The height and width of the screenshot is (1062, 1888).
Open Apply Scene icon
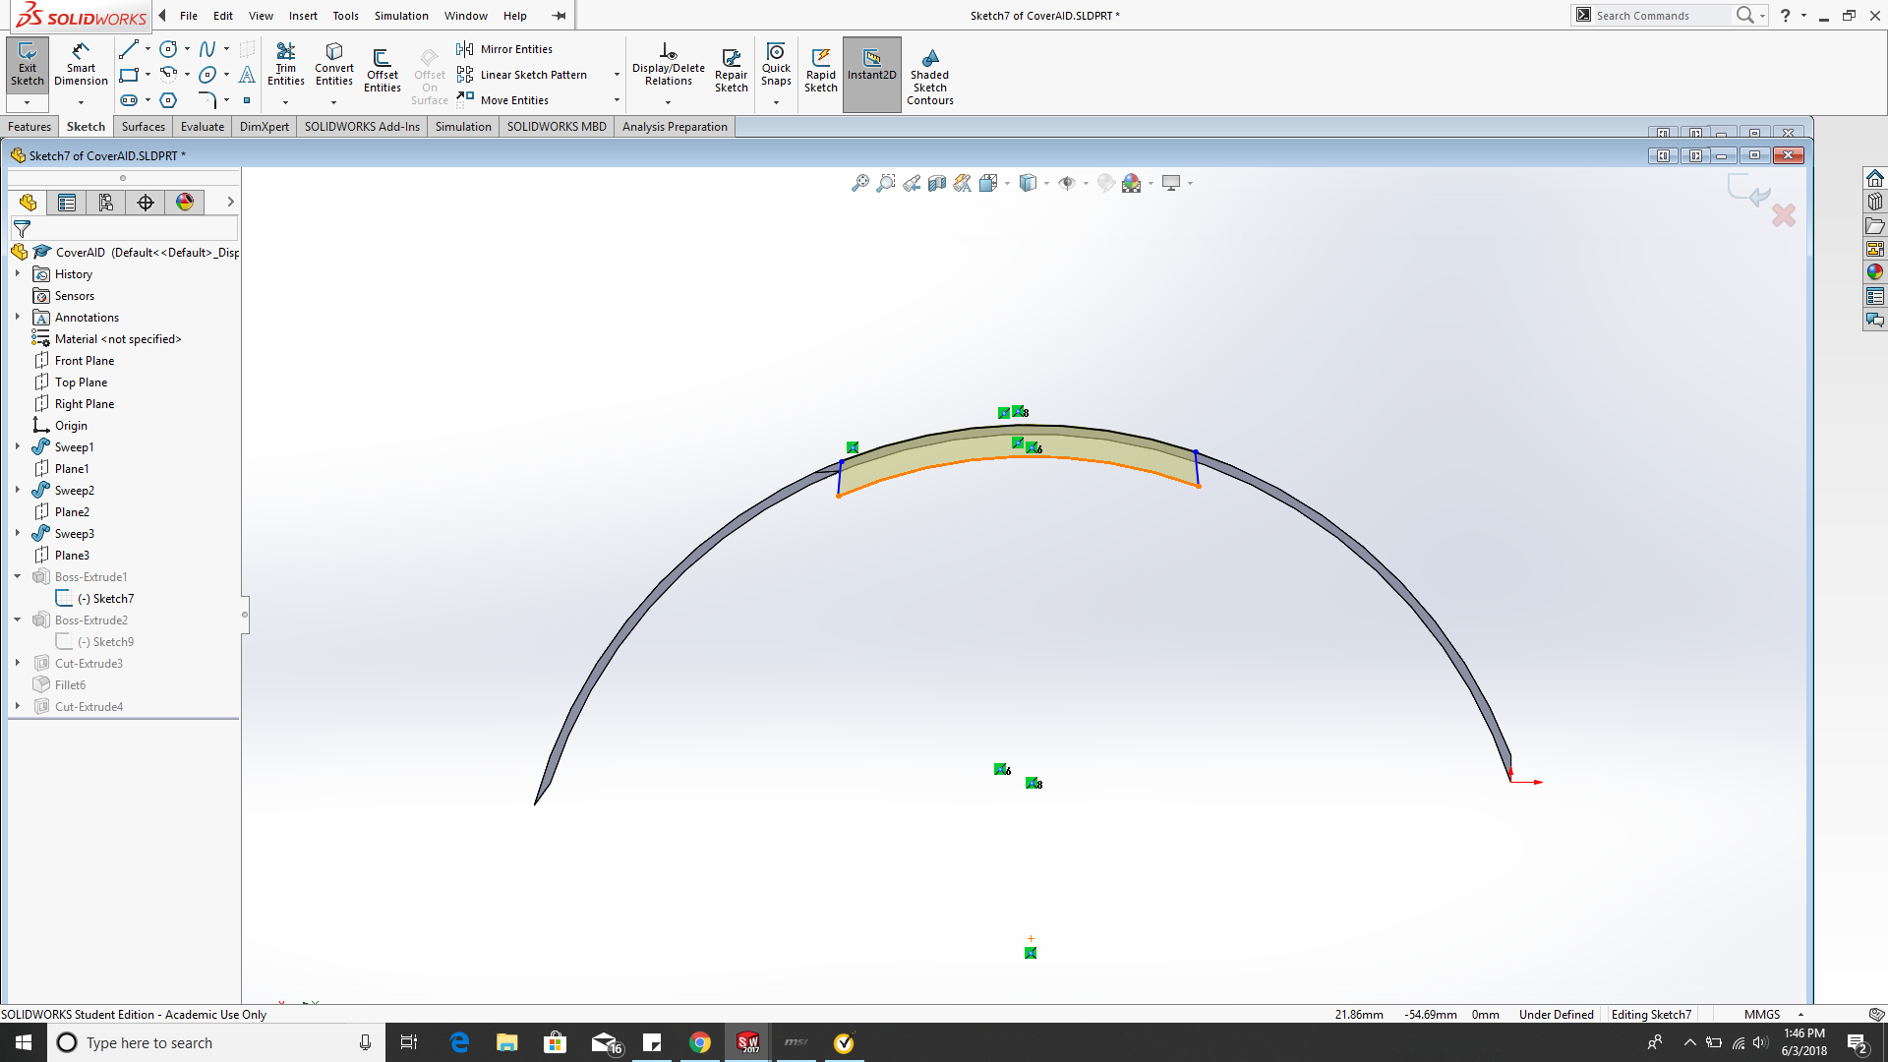pyautogui.click(x=1132, y=183)
